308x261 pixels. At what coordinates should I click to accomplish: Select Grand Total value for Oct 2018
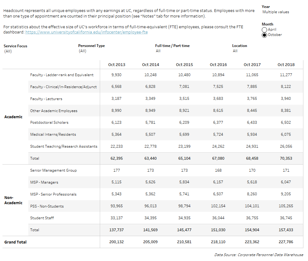tap(286, 242)
